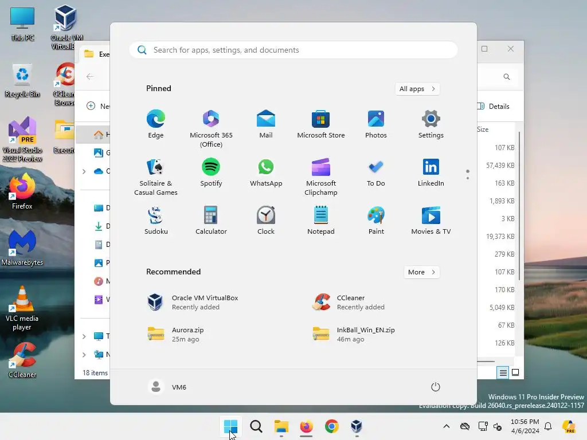Switch to Firefox on taskbar
This screenshot has width=587, height=440.
coord(306,426)
